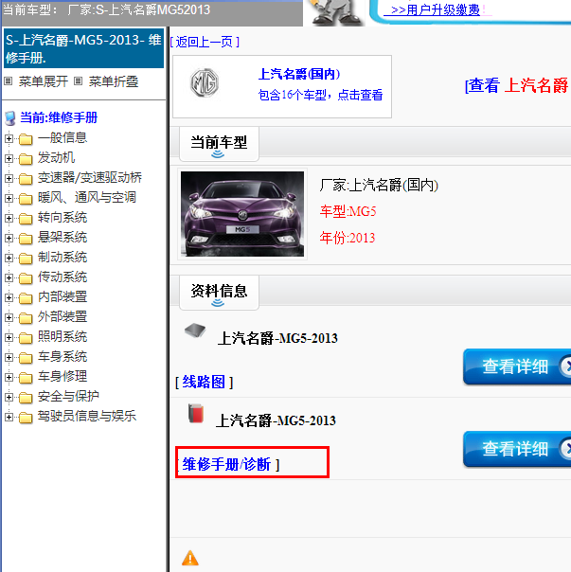Image resolution: width=571 pixels, height=572 pixels.
Task: Collapse all menus with 菜单折叠
Action: pyautogui.click(x=114, y=81)
